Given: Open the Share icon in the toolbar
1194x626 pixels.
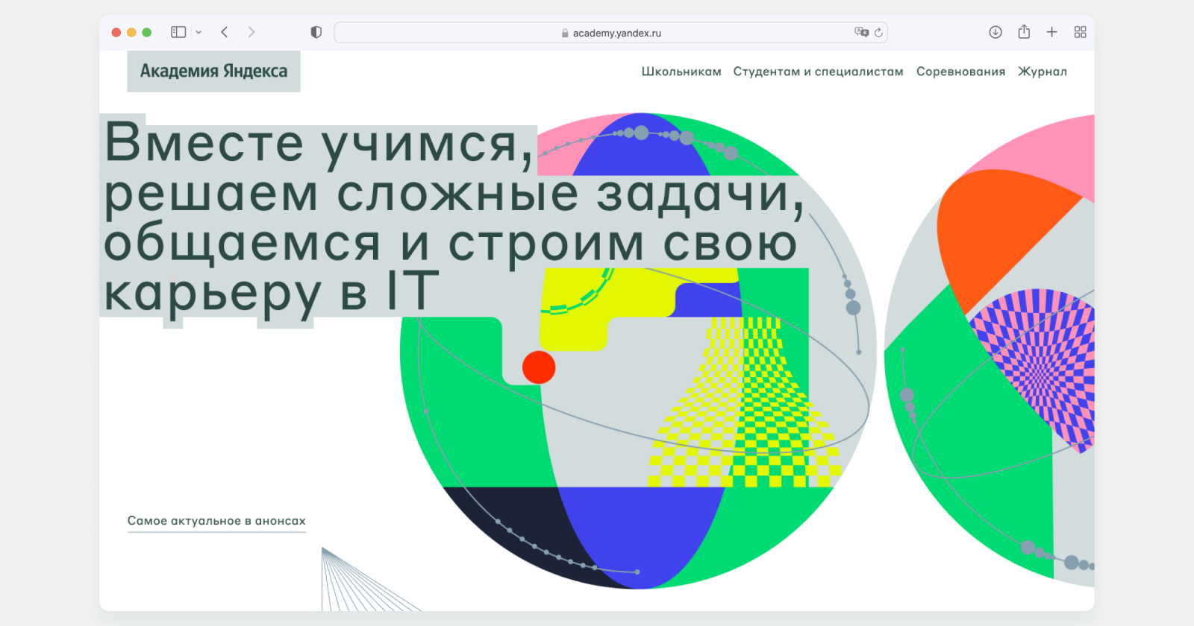Looking at the screenshot, I should [x=1024, y=31].
